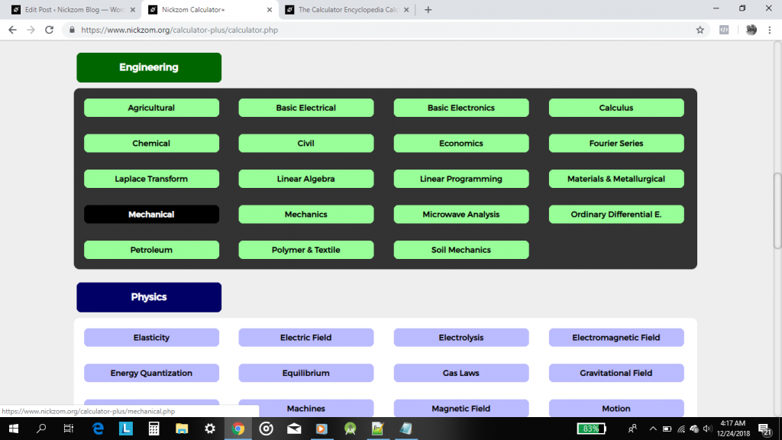The width and height of the screenshot is (782, 440).
Task: Open the Basic Electronics category
Action: tap(461, 108)
